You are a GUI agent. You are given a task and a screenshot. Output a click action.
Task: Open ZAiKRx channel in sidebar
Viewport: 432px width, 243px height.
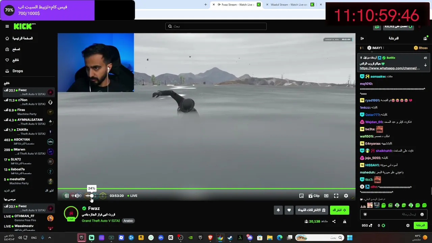coord(29,132)
